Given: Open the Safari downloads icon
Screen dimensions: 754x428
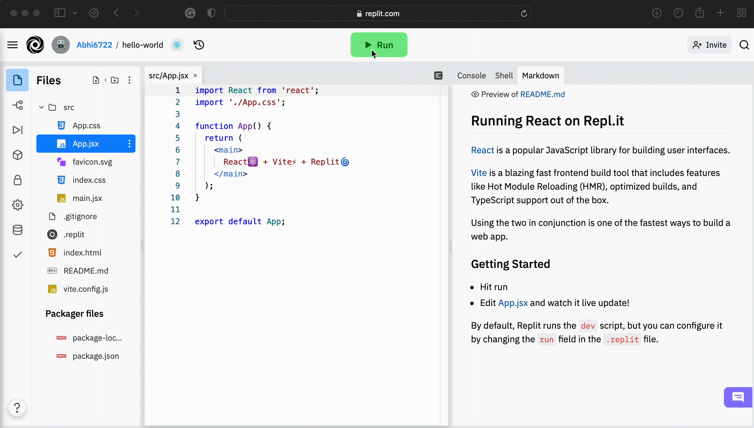Looking at the screenshot, I should (657, 13).
